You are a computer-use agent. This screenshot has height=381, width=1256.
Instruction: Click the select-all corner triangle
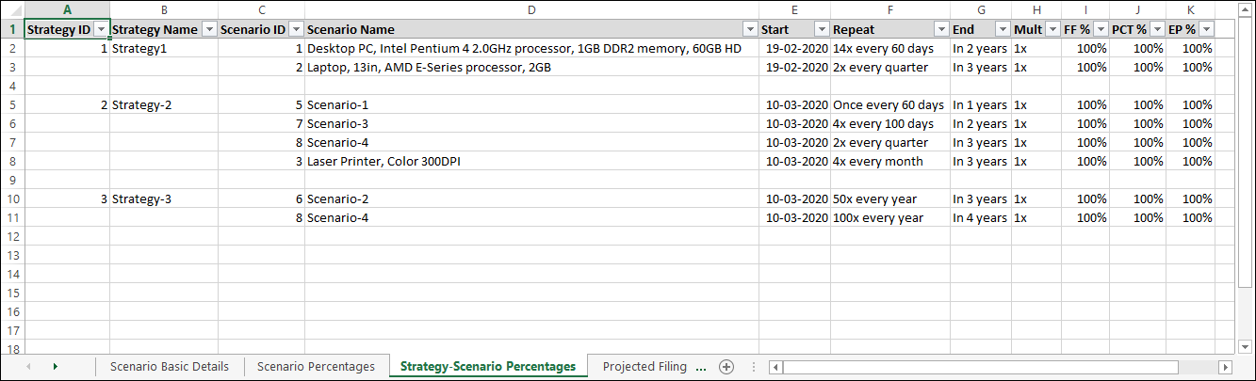point(12,10)
